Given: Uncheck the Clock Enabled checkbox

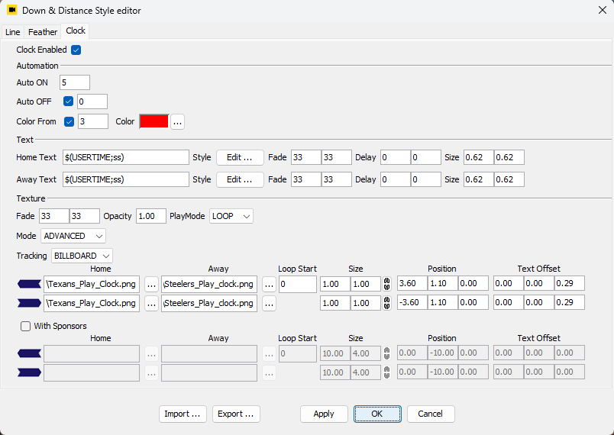Looking at the screenshot, I should coord(76,50).
